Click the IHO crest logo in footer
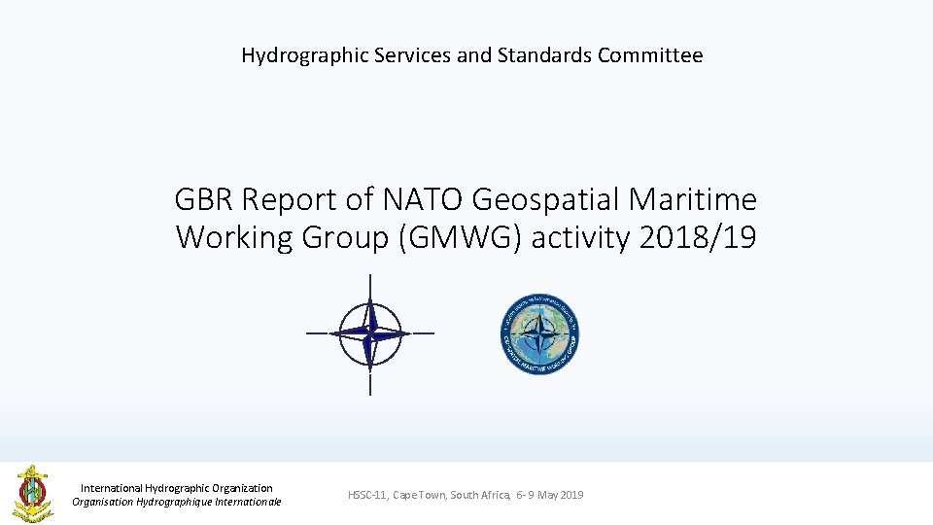933x525 pixels. pyautogui.click(x=33, y=494)
